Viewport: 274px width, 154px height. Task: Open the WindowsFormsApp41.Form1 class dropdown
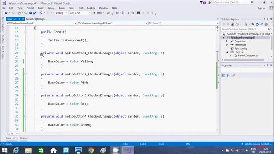pos(113,23)
